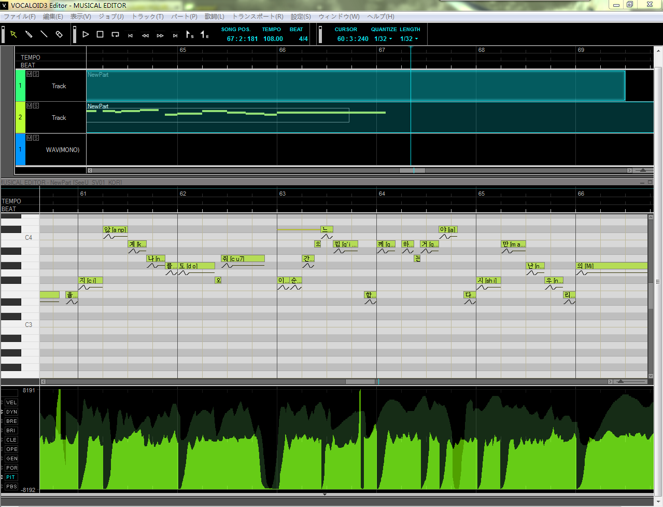Click the SONG POS. value 67:2:181
The image size is (663, 507).
(x=242, y=39)
